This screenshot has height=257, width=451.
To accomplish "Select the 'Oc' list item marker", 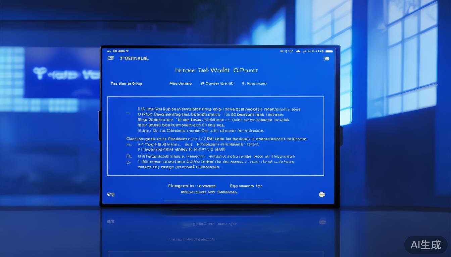I will [129, 156].
